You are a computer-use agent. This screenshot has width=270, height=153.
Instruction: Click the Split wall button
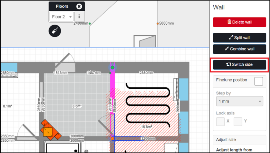tap(239, 38)
